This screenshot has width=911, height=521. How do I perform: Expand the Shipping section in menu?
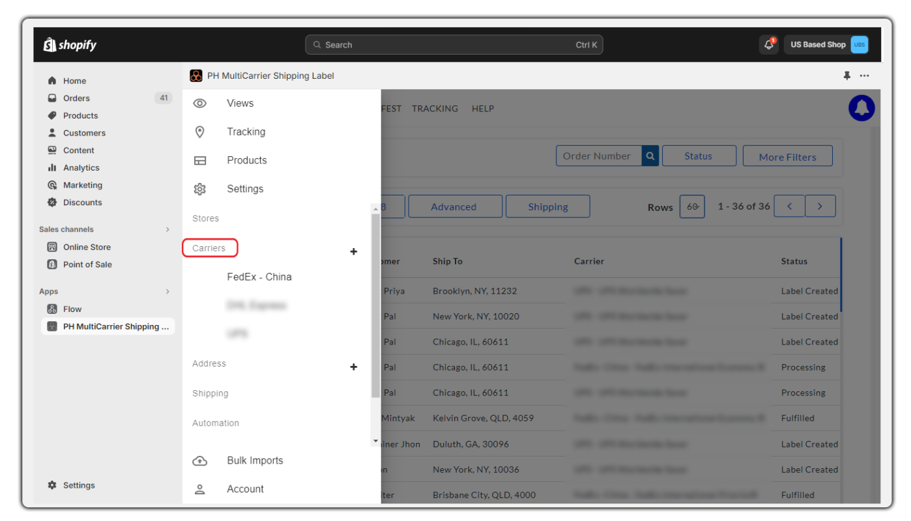210,393
